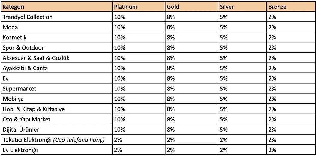Select the Oto & Yapı Market cell
The height and width of the screenshot is (156, 316).
point(57,119)
